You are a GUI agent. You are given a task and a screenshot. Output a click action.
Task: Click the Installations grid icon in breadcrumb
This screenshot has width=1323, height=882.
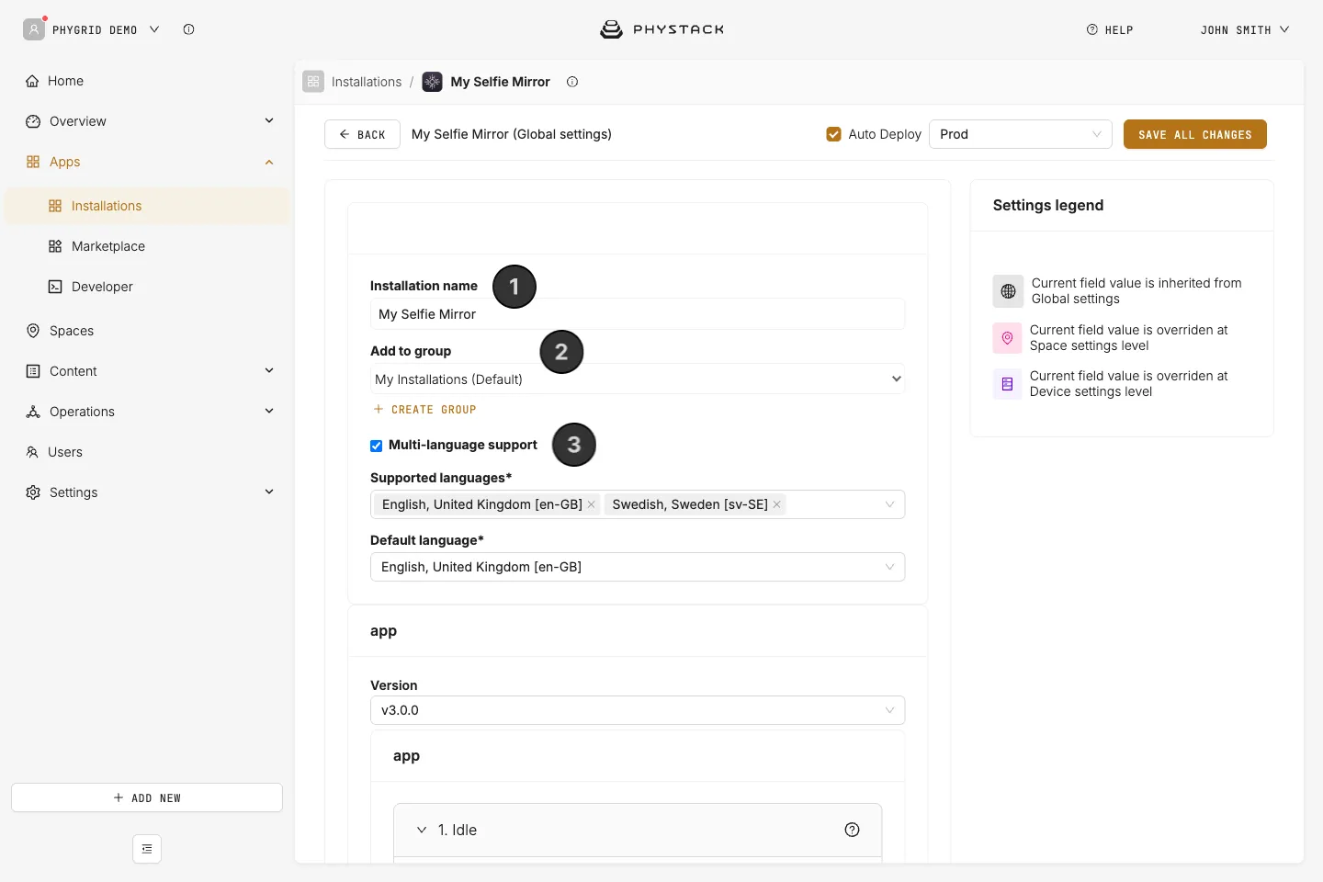(313, 82)
